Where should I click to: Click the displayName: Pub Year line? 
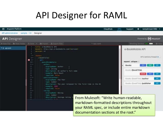pyautogui.click(x=55, y=80)
